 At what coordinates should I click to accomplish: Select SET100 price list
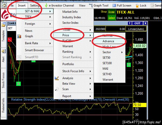[x=110, y=63]
